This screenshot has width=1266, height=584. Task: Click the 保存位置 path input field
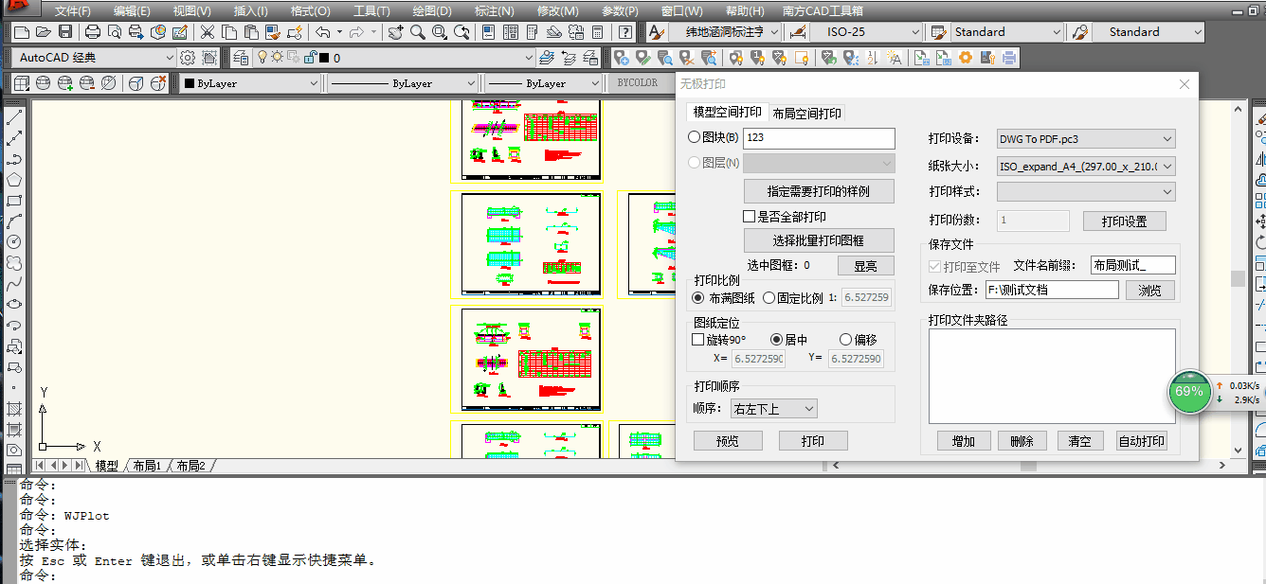[x=1050, y=290]
